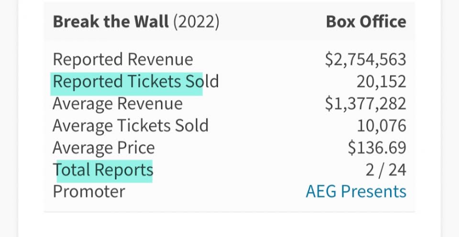
Task: Click the highlighted Reported Tickets Sold label
Action: pyautogui.click(x=135, y=82)
